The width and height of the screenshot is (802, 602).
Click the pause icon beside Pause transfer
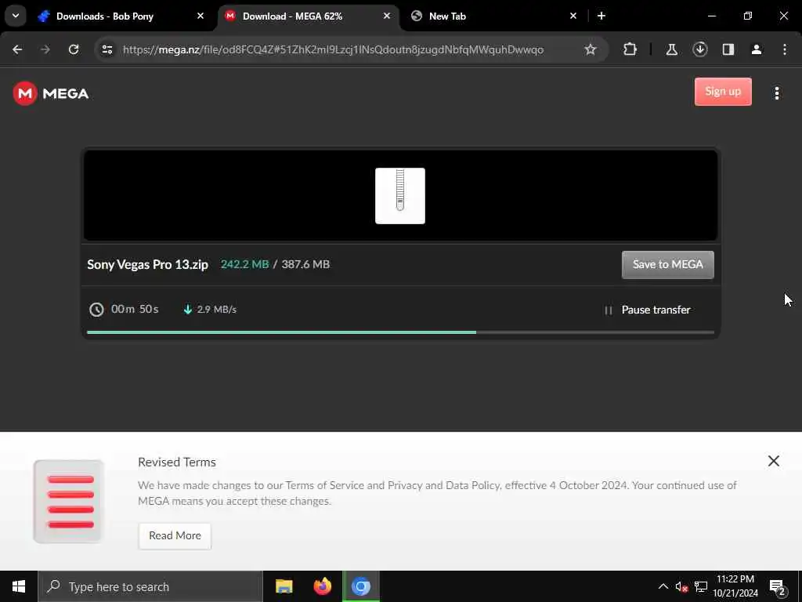(x=608, y=310)
